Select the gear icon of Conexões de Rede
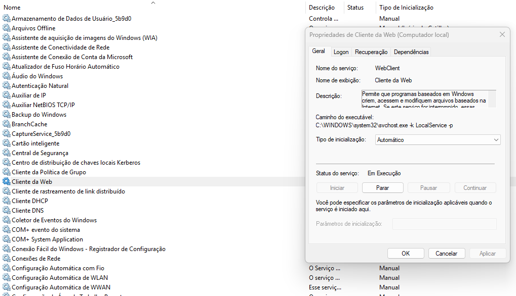The image size is (516, 296). (x=6, y=259)
